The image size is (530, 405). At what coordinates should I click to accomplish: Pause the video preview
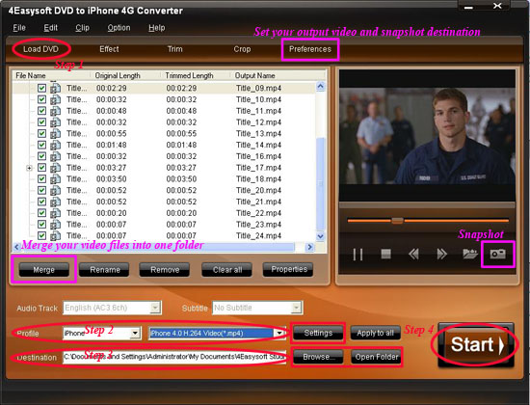pos(358,255)
